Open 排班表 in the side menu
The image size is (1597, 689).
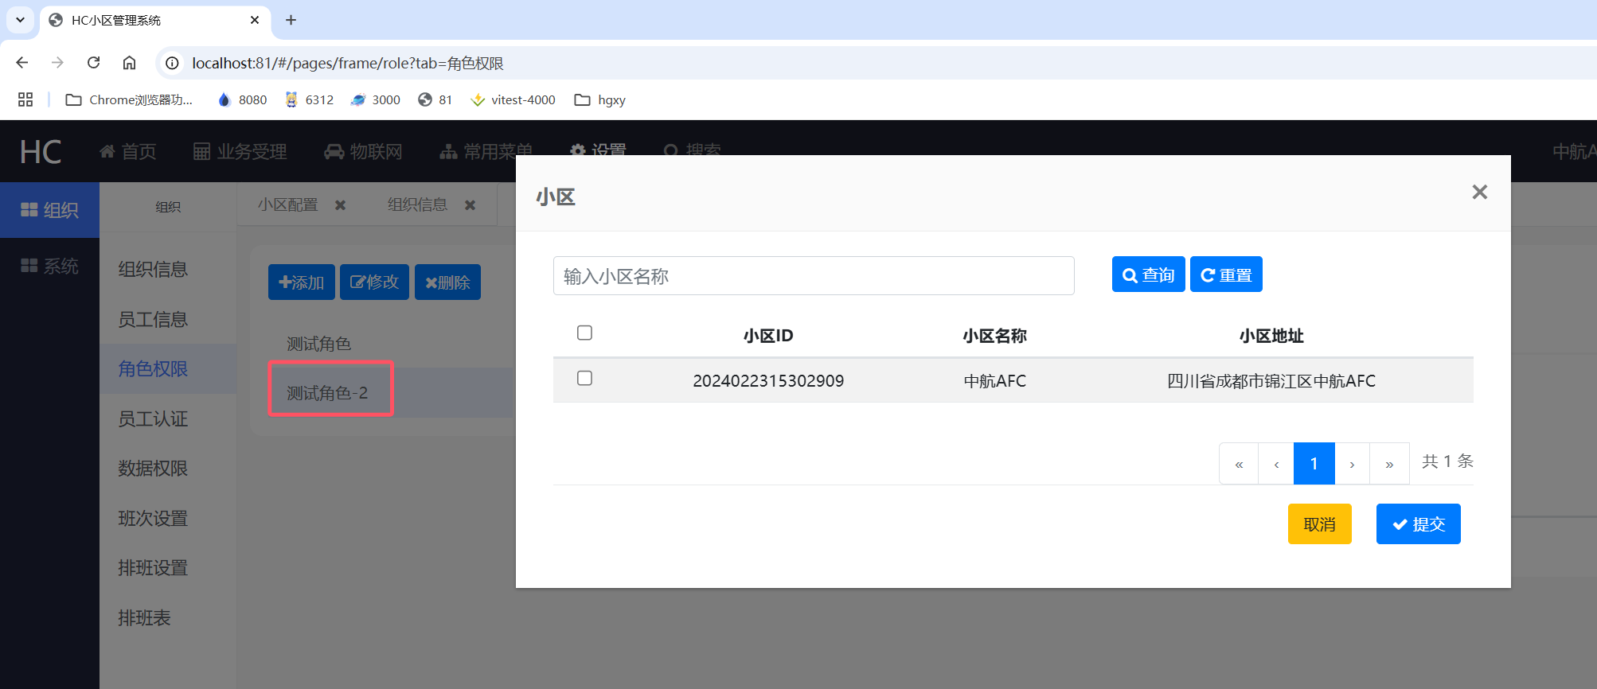coord(144,617)
